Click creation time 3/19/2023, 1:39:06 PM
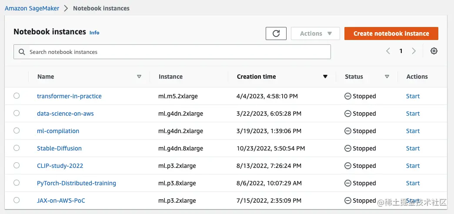The image size is (454, 214). [x=269, y=131]
